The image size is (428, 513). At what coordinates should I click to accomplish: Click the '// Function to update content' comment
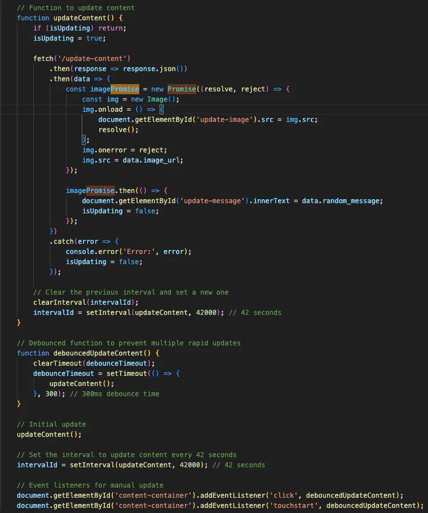pos(76,7)
